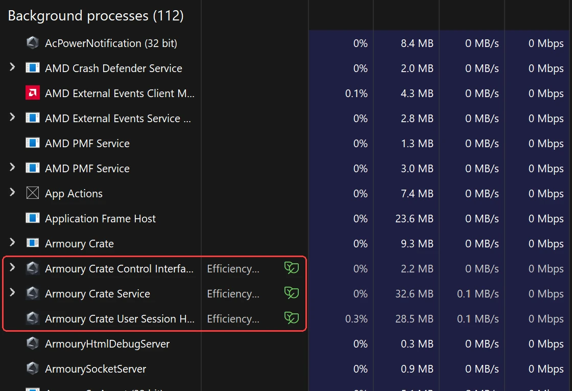
Task: Click the red AMD External Events Client icon
Action: pos(33,93)
